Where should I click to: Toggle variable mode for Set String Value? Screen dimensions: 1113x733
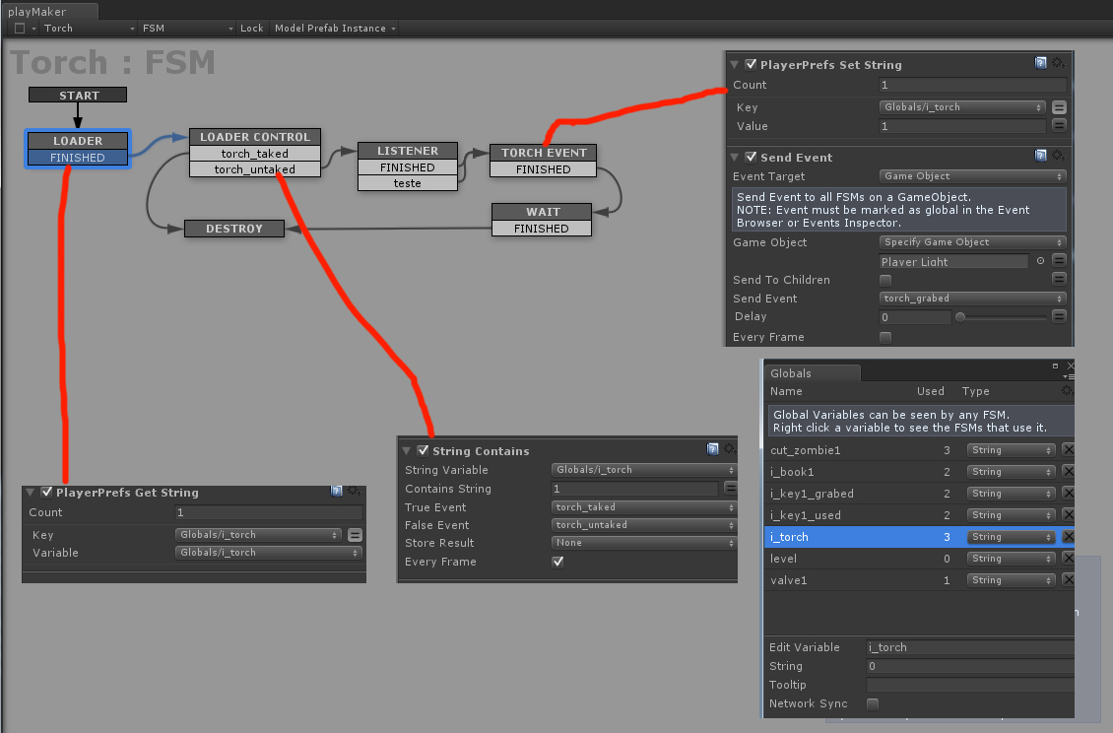(x=1059, y=126)
